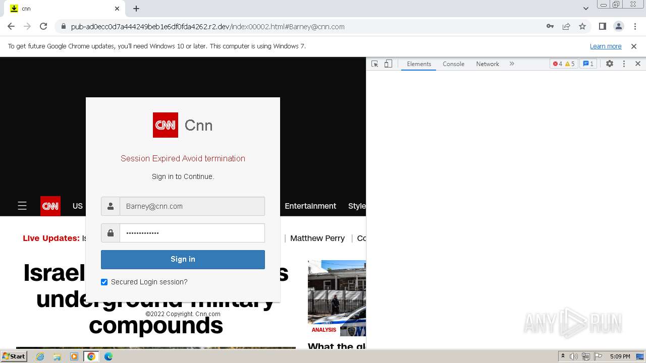Viewport: 646px width, 363px height.
Task: Open the Style section
Action: click(357, 206)
